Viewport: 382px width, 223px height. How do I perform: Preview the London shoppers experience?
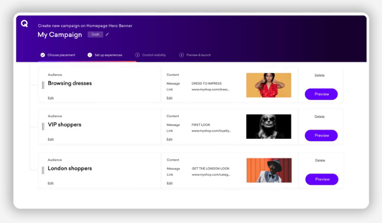tap(321, 179)
